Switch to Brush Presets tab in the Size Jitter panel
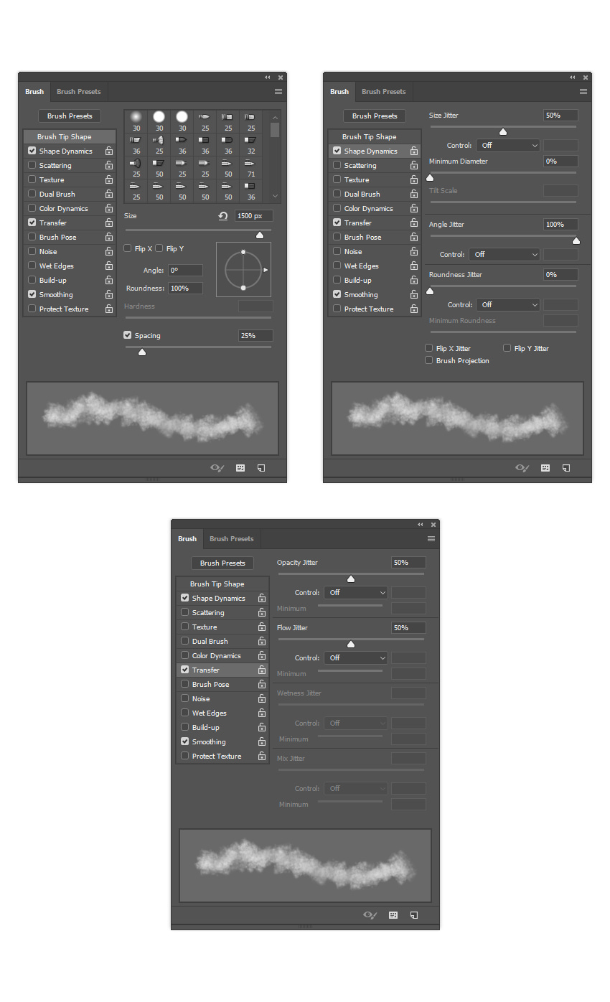Screen dimensions: 610x1002 pos(384,92)
